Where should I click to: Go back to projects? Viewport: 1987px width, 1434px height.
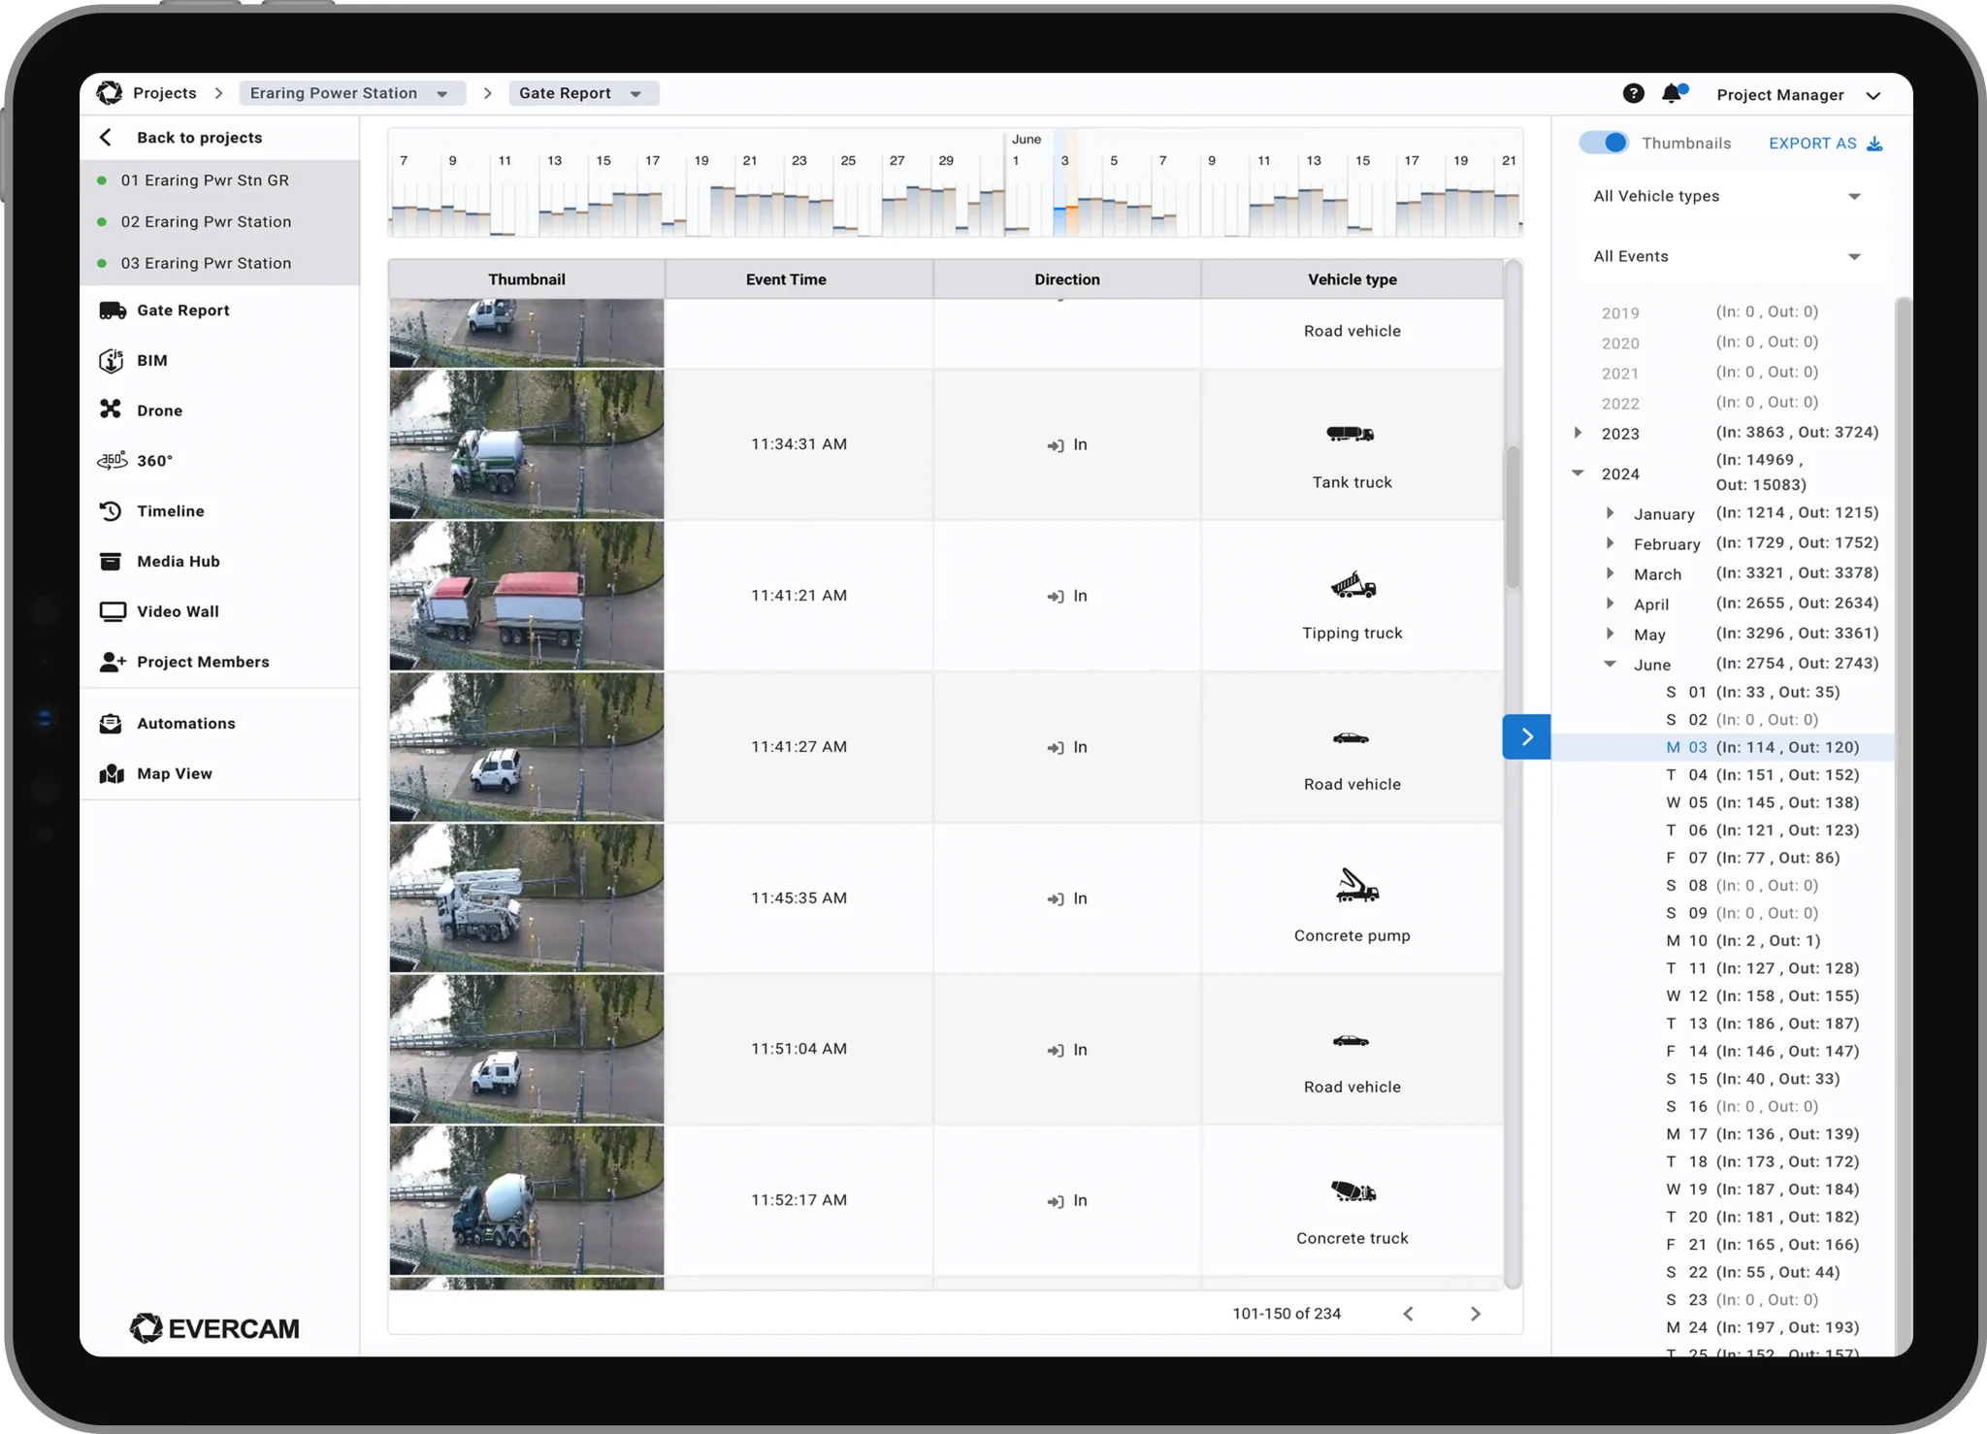point(199,137)
